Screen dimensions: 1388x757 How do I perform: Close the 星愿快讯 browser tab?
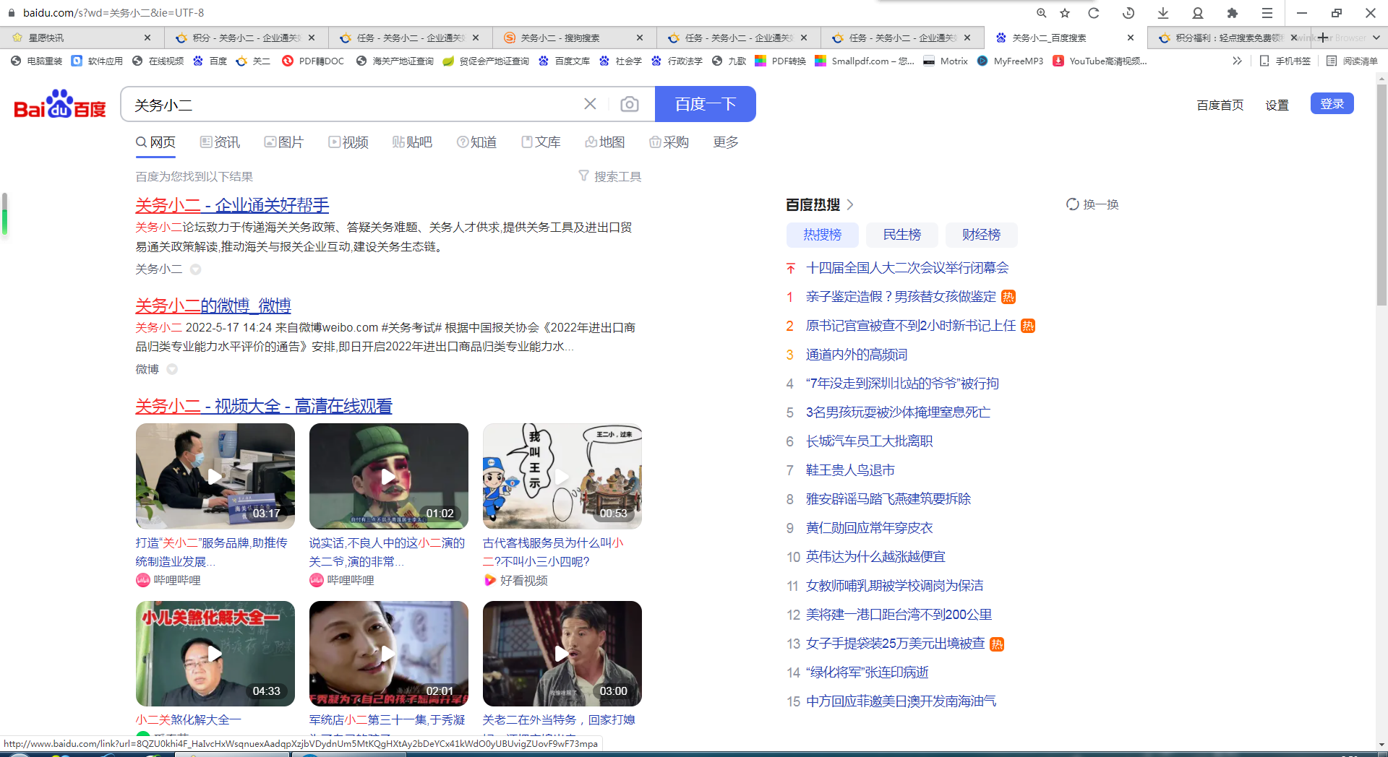point(147,38)
